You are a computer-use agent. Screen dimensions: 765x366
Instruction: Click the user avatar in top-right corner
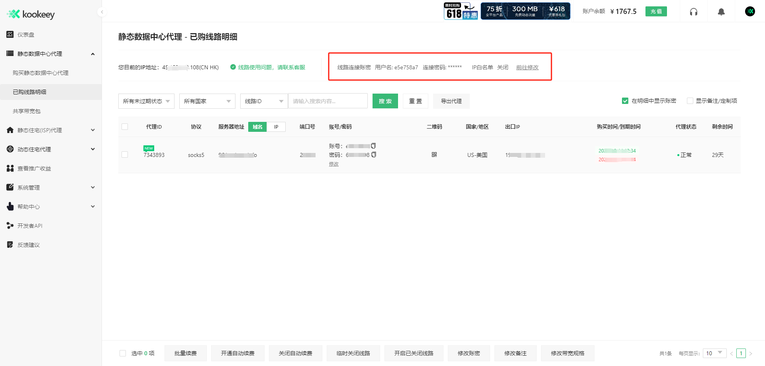pyautogui.click(x=750, y=12)
